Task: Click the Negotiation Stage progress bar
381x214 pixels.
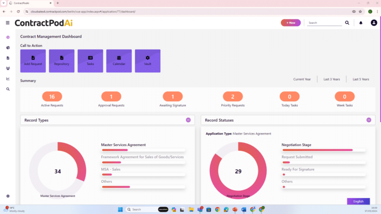Action: click(x=323, y=150)
